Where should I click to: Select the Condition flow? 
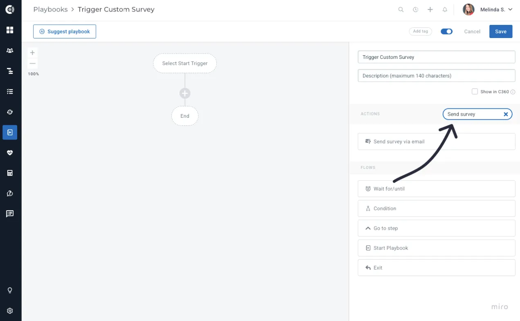(436, 209)
